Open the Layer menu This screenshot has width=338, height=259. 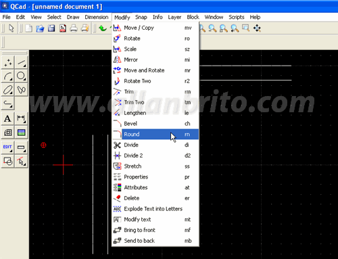(x=174, y=17)
